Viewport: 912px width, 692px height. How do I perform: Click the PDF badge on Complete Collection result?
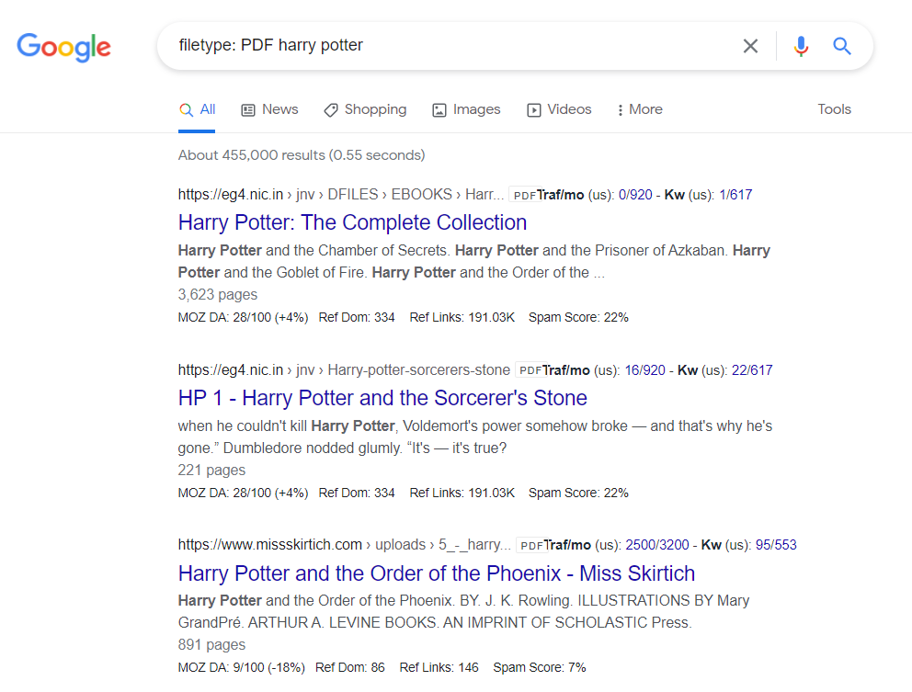click(523, 196)
